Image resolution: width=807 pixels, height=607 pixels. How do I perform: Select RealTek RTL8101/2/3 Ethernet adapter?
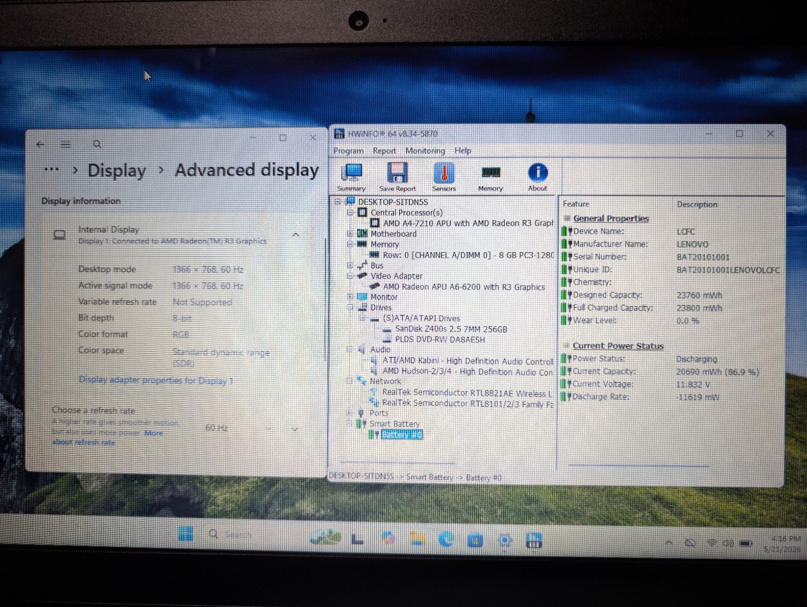pyautogui.click(x=467, y=403)
